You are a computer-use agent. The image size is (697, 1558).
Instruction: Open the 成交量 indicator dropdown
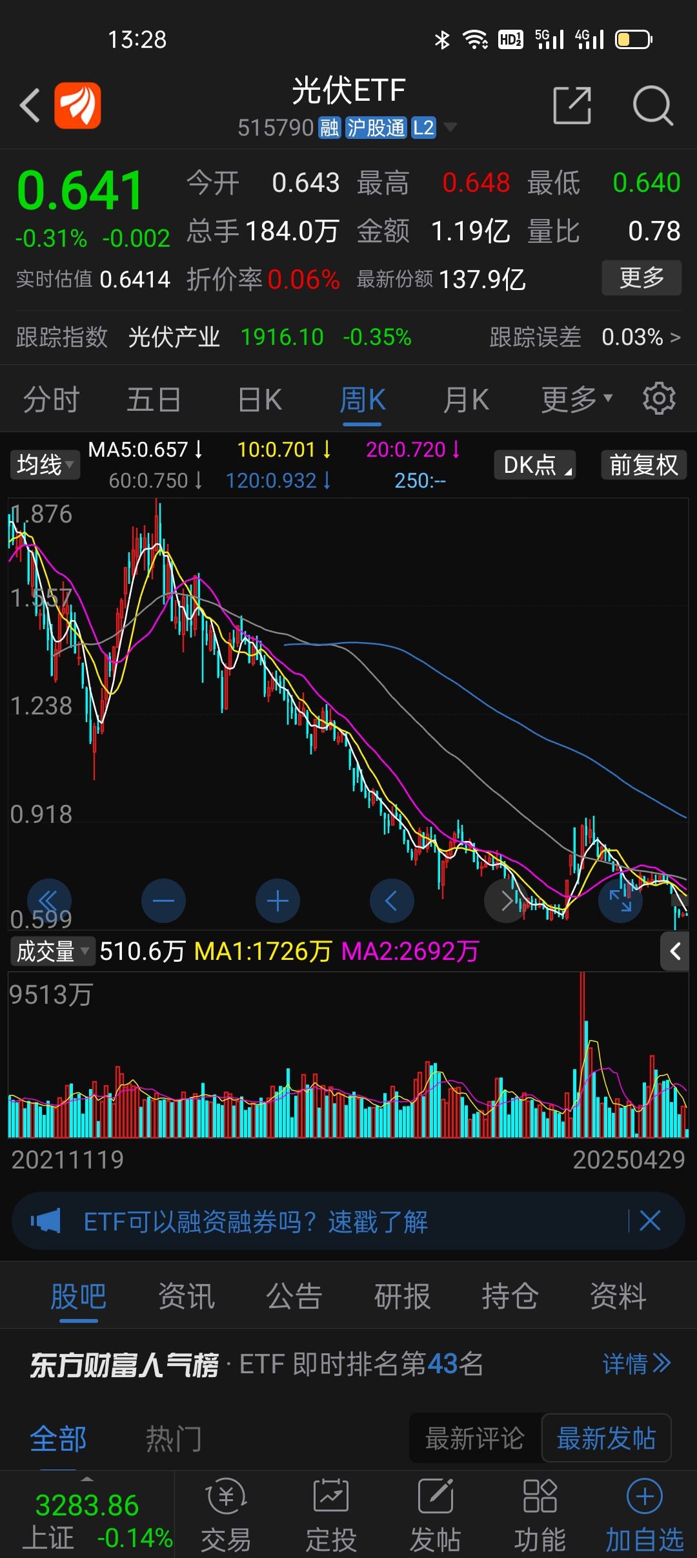tap(53, 951)
